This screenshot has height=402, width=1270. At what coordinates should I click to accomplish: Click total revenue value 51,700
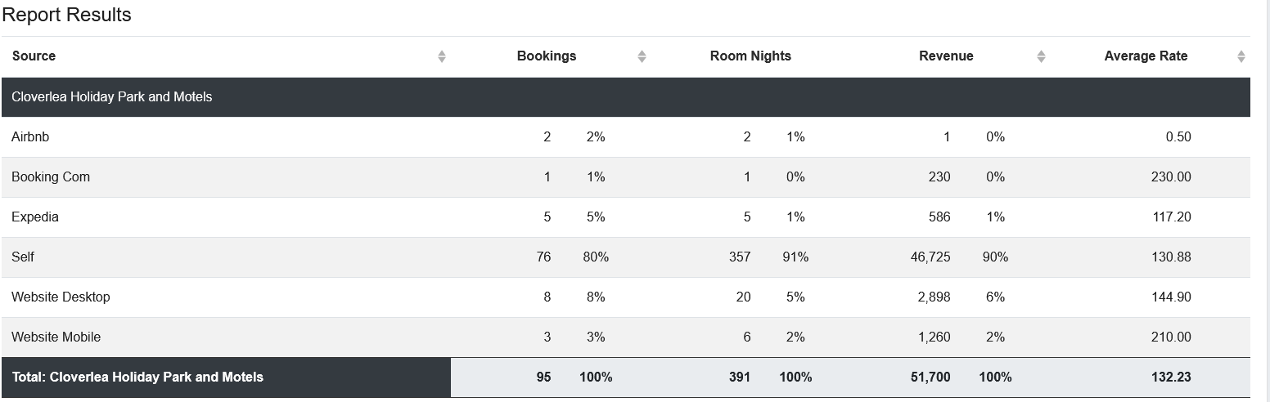930,377
